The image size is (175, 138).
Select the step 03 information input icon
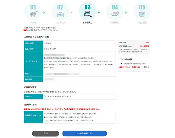point(88,14)
